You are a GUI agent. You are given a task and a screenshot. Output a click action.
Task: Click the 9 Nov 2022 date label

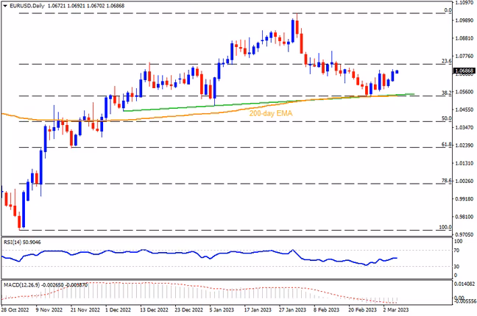(x=49, y=310)
